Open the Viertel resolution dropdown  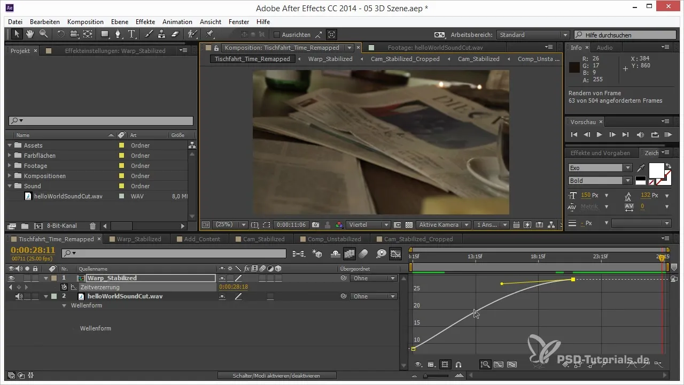tap(369, 225)
